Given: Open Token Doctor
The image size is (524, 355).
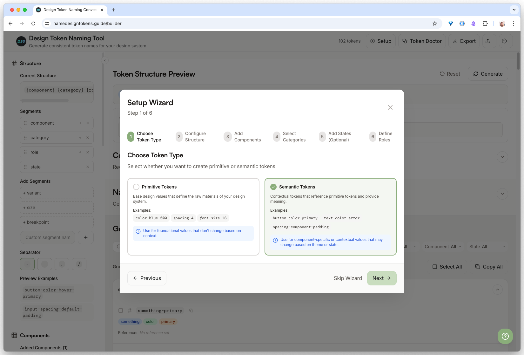Looking at the screenshot, I should pyautogui.click(x=422, y=41).
